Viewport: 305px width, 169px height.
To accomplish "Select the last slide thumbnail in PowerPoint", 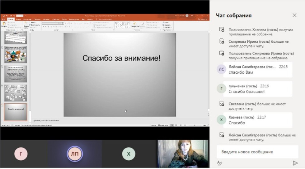I will 15,112.
